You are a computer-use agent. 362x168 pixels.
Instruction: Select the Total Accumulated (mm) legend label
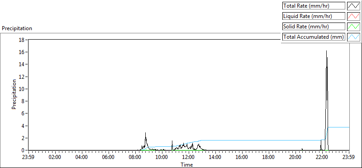(314, 37)
